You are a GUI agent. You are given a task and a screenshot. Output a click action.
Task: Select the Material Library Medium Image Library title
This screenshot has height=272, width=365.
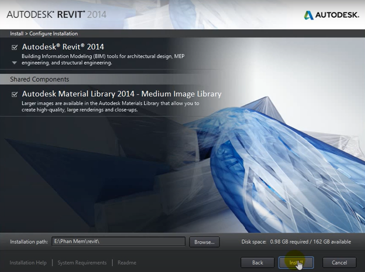[x=121, y=94]
